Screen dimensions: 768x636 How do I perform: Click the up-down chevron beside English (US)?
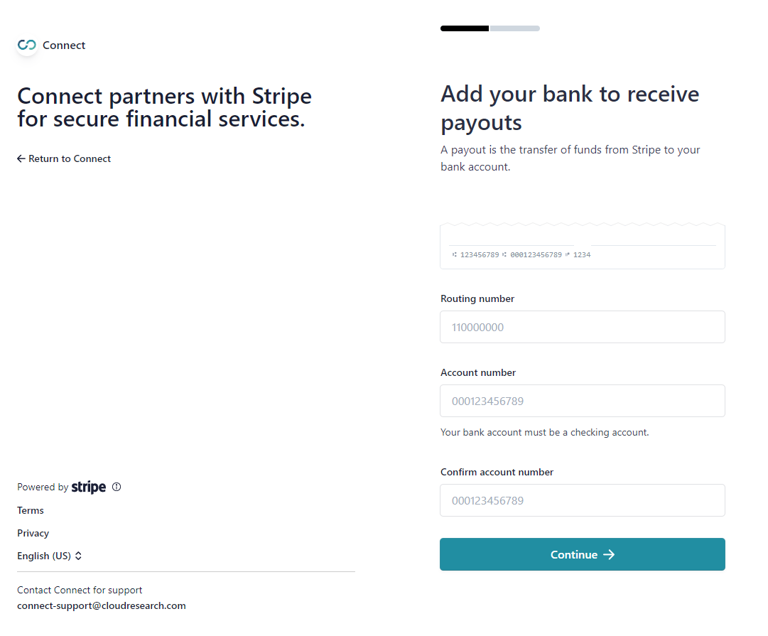[x=78, y=556]
